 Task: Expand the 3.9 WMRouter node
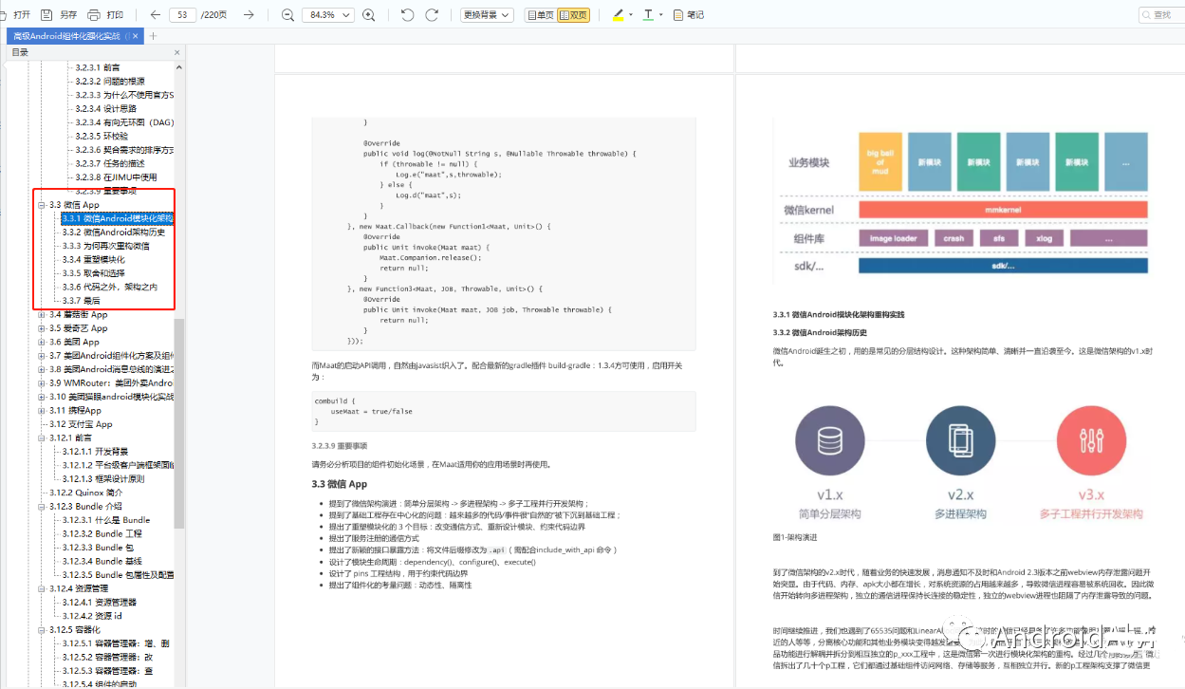pos(42,382)
